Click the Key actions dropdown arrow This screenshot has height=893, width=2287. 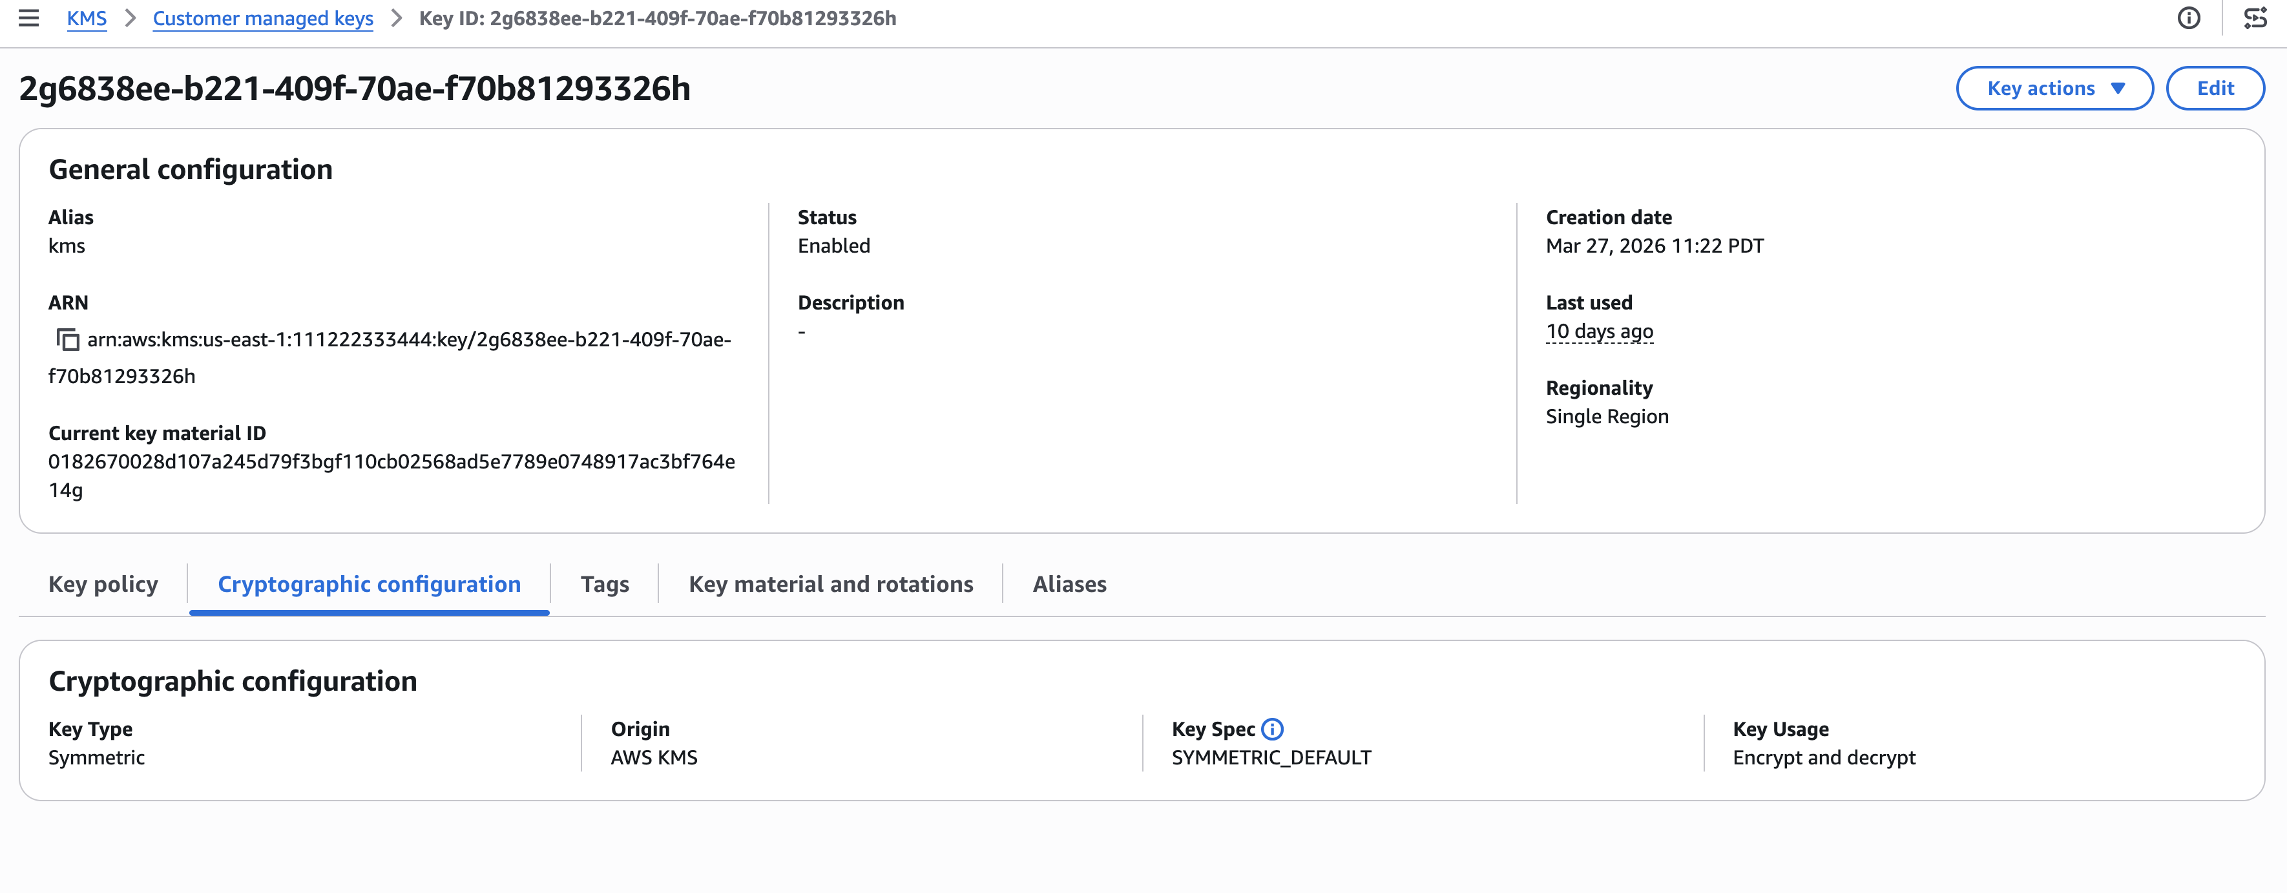click(2118, 88)
